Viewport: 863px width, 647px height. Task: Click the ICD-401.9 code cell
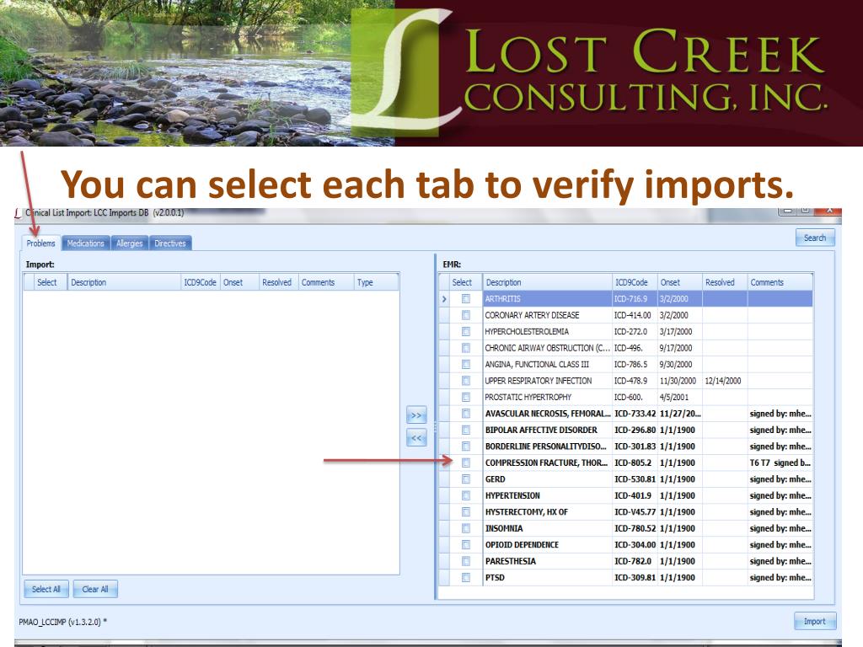(x=635, y=495)
